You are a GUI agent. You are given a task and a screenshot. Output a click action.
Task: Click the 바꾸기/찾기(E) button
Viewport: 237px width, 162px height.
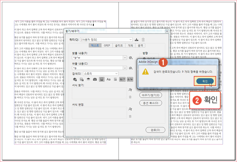point(151,95)
